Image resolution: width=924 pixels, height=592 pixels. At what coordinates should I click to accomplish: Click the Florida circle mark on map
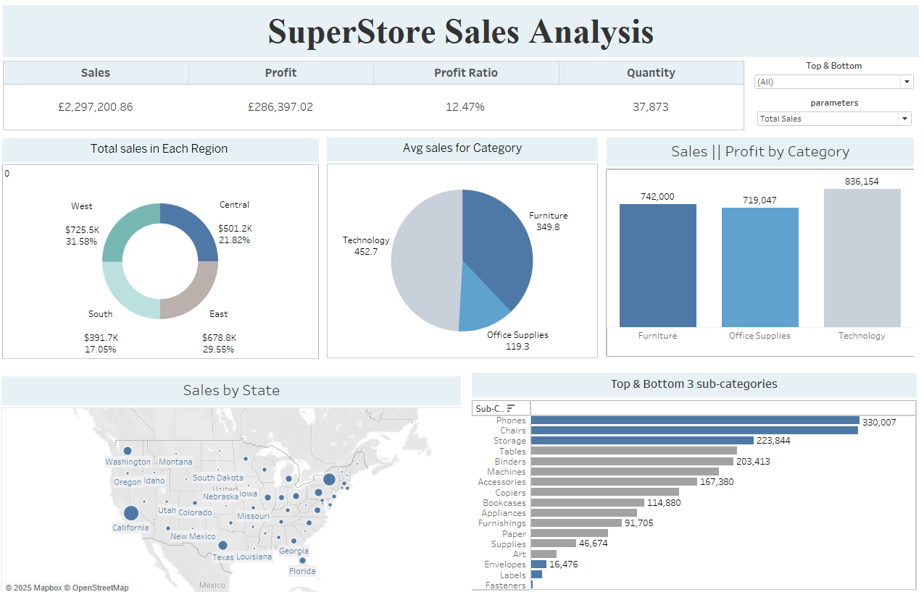302,560
